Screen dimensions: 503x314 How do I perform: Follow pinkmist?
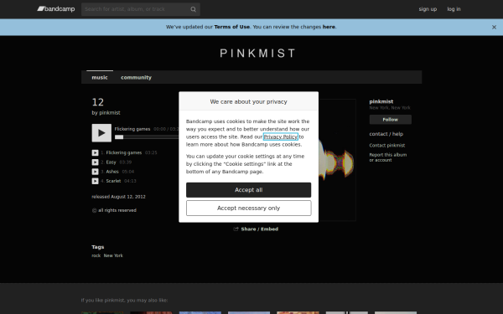coord(391,120)
